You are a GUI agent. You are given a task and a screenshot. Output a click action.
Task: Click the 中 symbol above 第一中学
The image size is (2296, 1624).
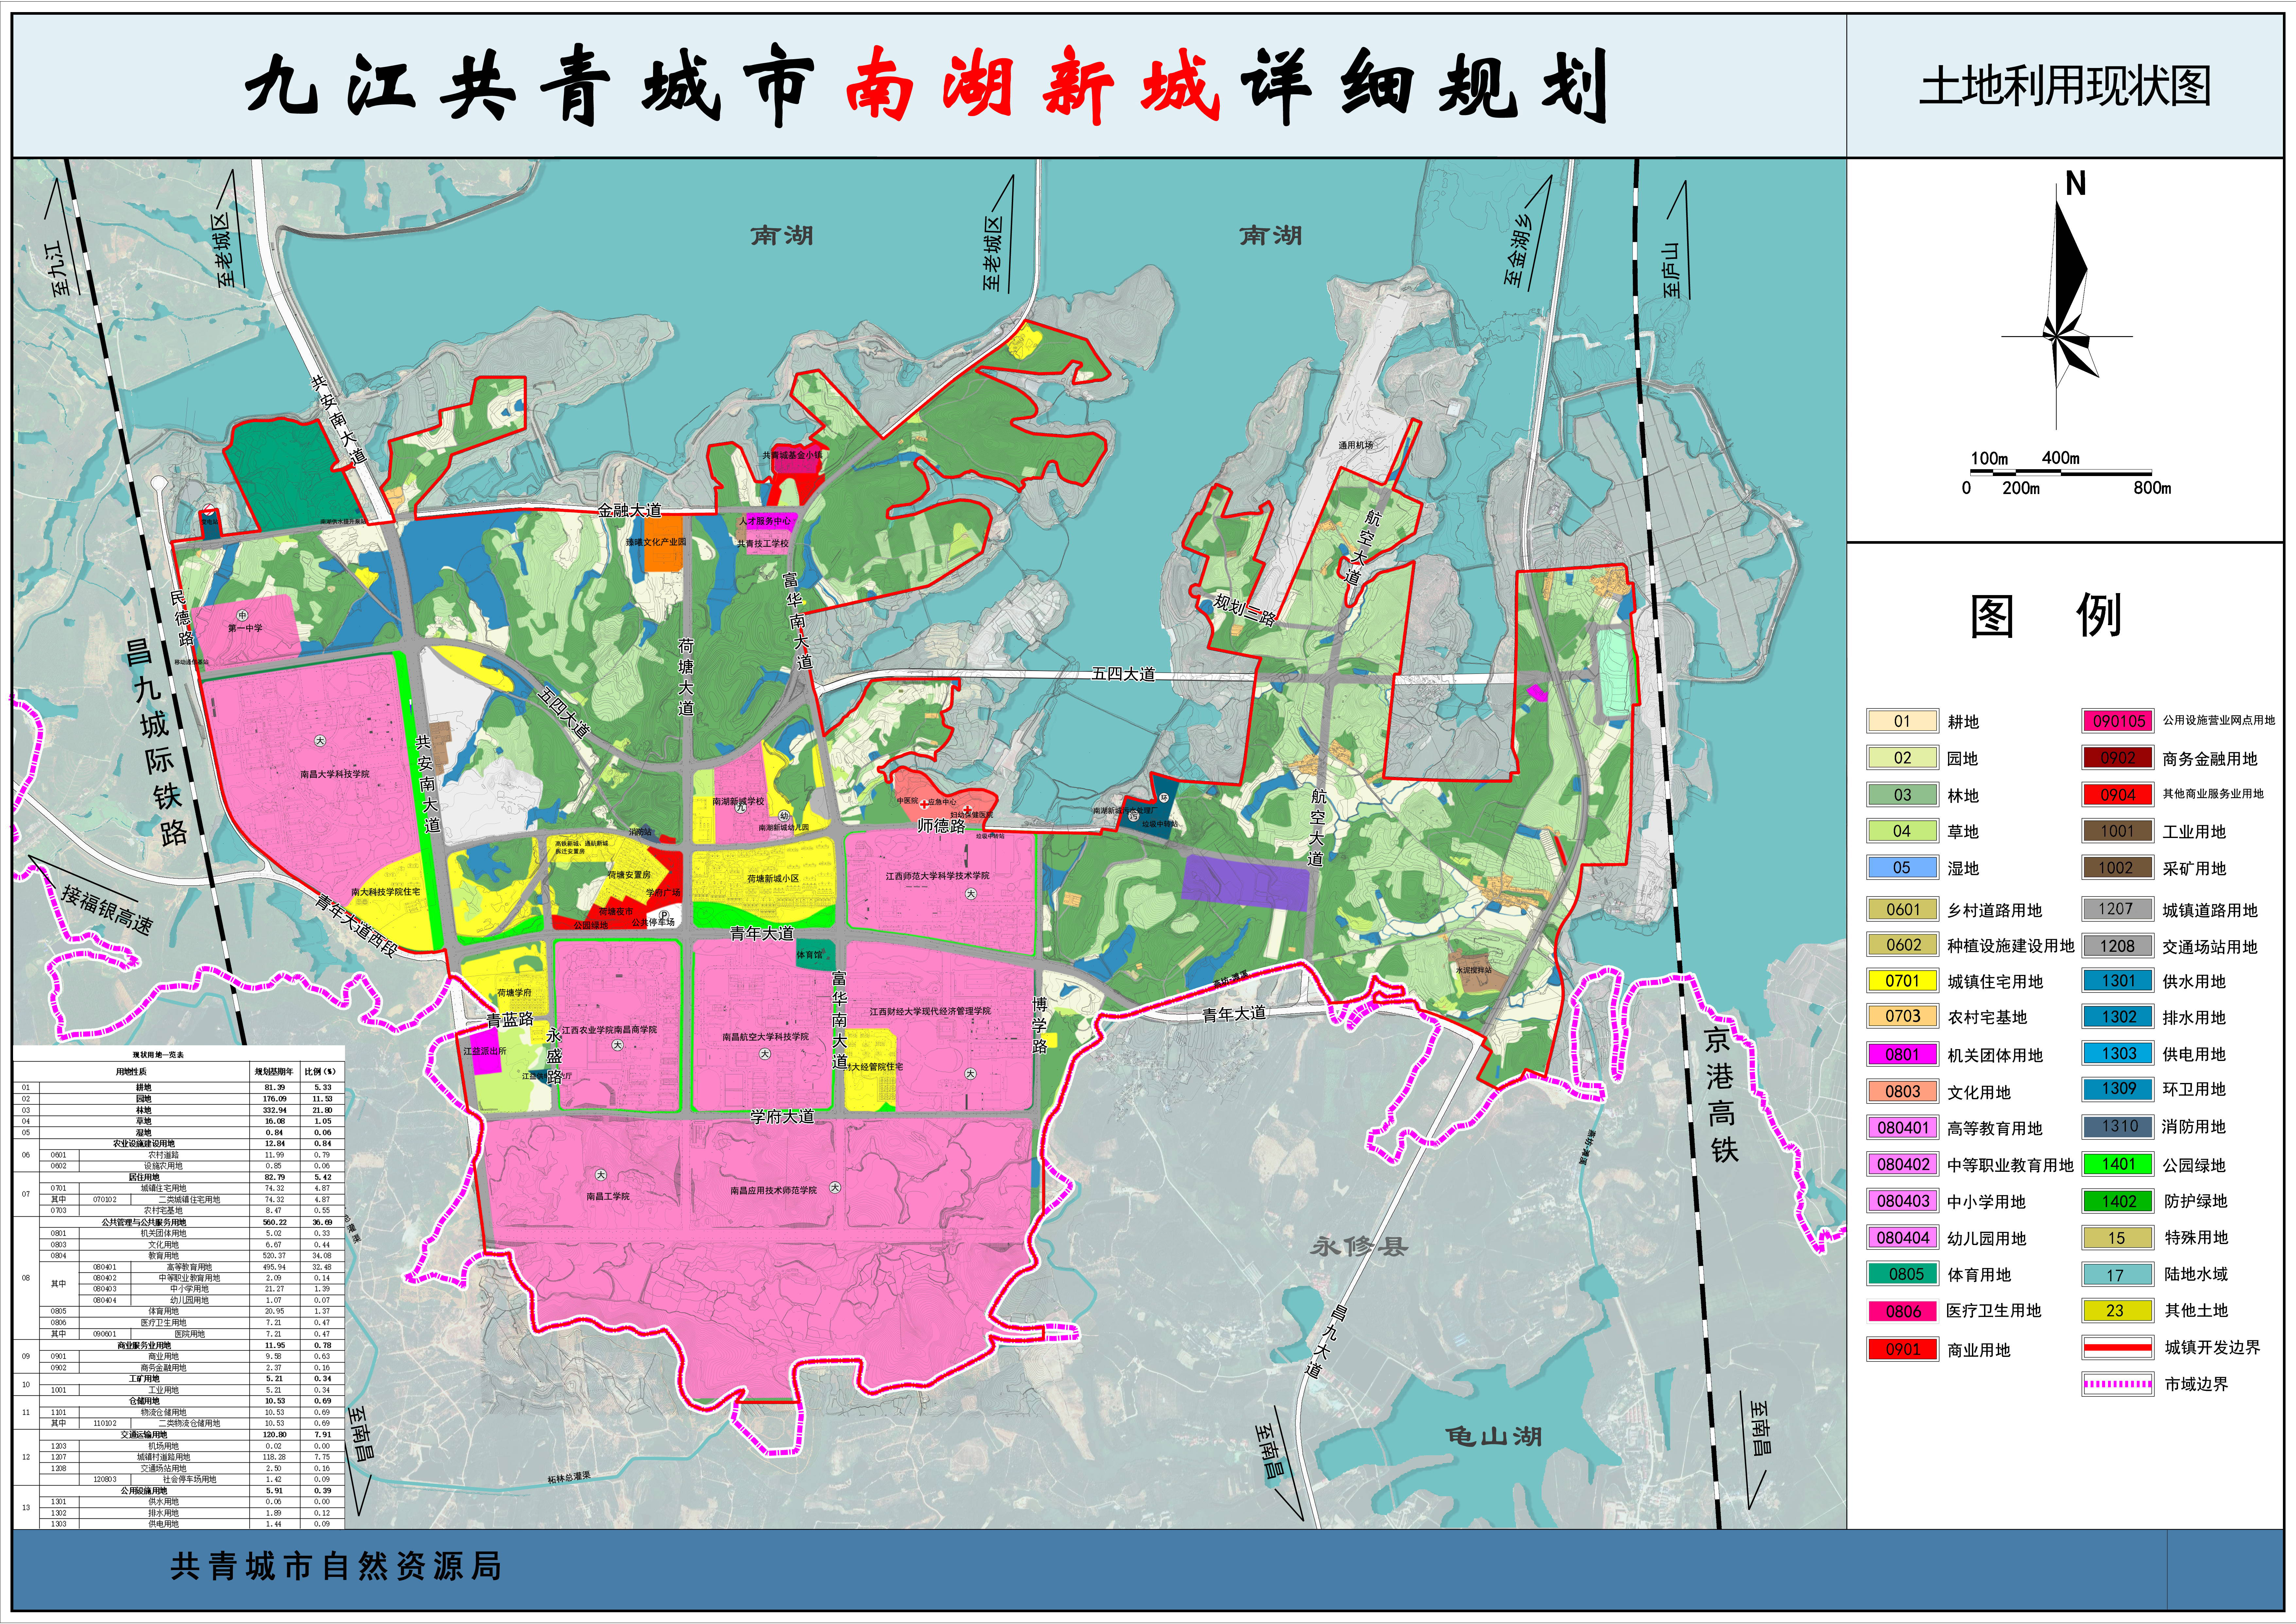[x=242, y=615]
